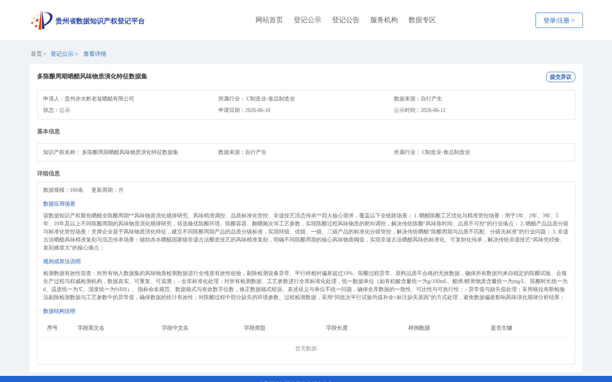Click 状态：公示 text
Viewport: 612px width, 382px height.
(57, 110)
